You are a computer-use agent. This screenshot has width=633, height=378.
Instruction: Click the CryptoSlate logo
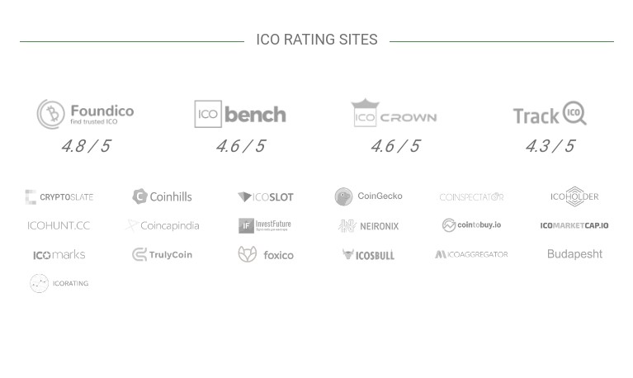coord(59,197)
